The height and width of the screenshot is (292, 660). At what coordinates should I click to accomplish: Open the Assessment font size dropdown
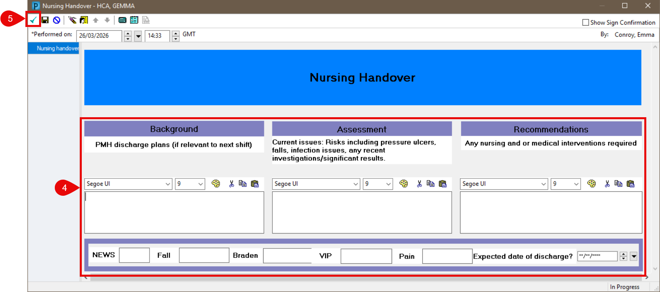click(388, 184)
